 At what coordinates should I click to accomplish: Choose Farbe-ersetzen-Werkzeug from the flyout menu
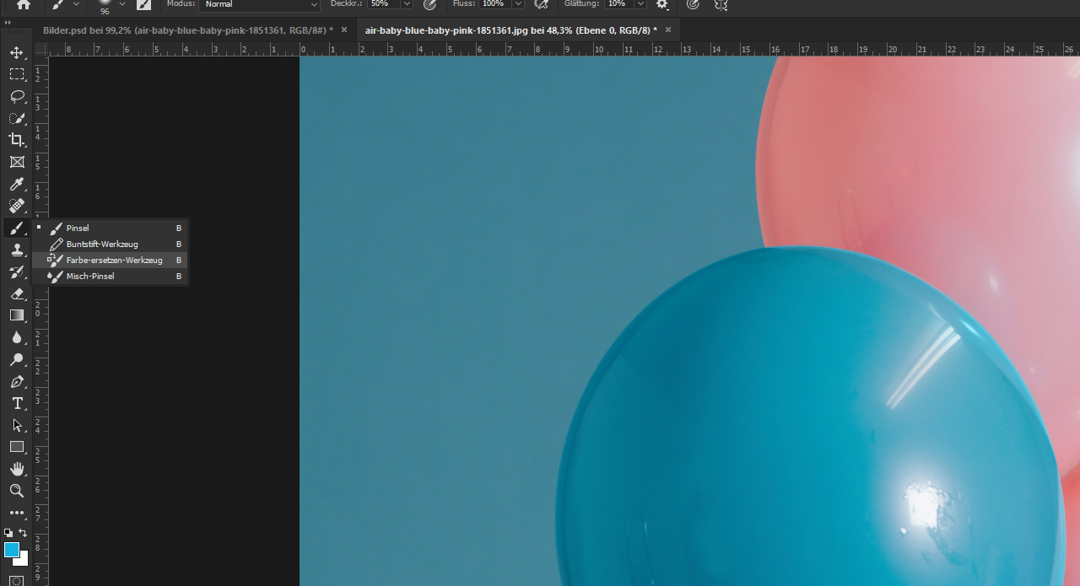pos(110,260)
